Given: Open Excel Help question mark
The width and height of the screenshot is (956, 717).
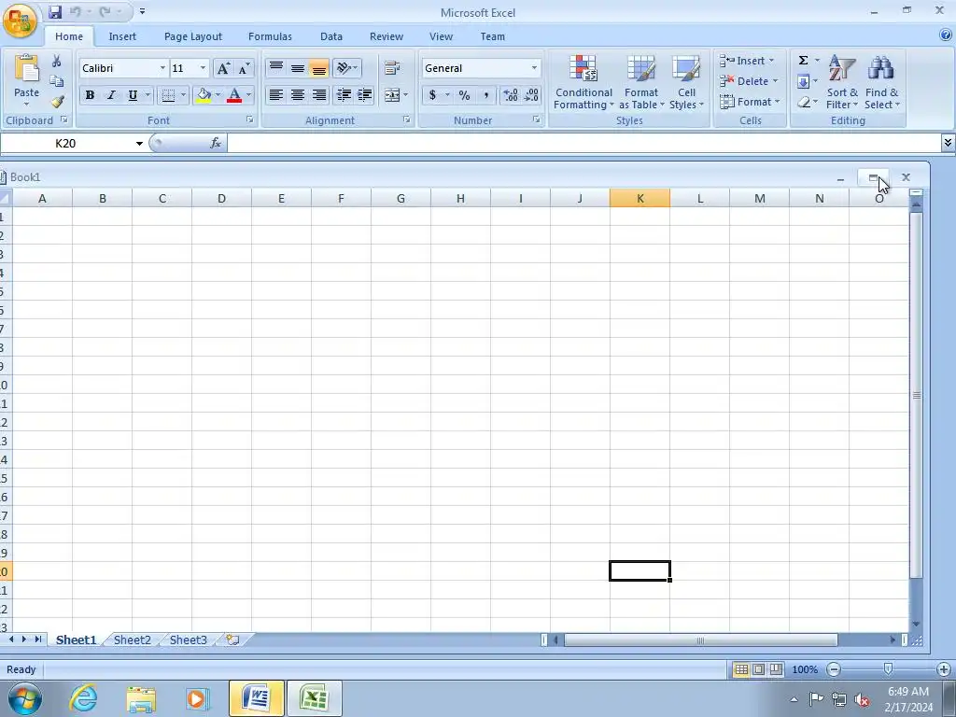Looking at the screenshot, I should pyautogui.click(x=946, y=35).
